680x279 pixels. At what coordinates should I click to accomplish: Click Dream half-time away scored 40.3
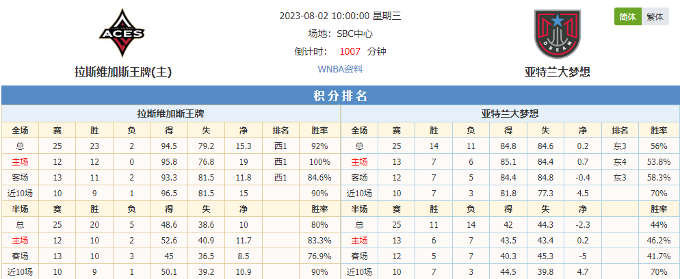click(x=508, y=256)
